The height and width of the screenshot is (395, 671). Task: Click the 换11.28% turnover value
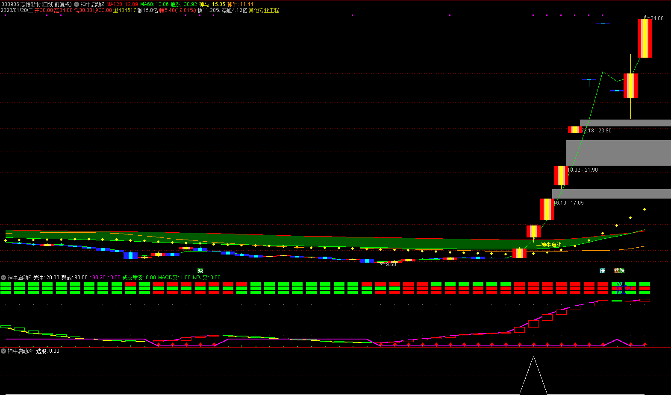[209, 10]
